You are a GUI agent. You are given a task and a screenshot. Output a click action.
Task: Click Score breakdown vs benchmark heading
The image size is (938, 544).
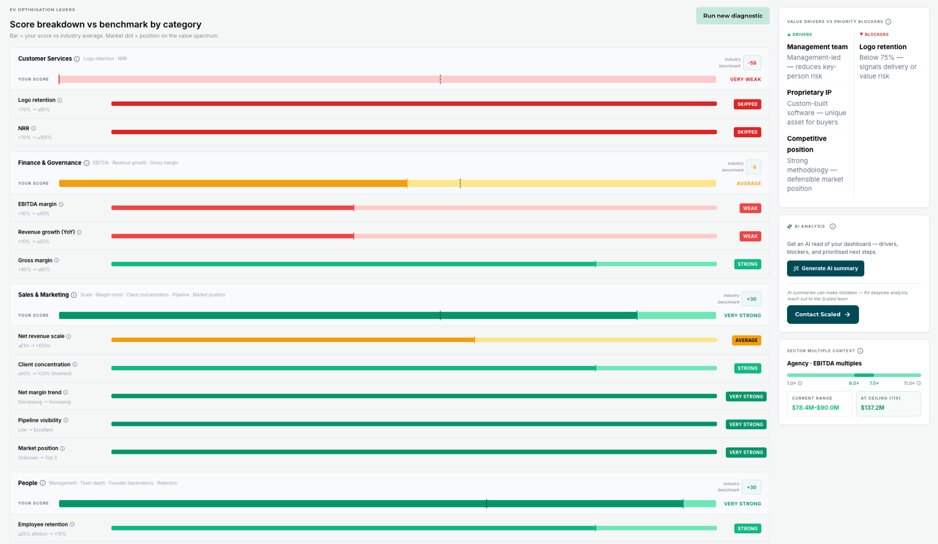tap(106, 24)
